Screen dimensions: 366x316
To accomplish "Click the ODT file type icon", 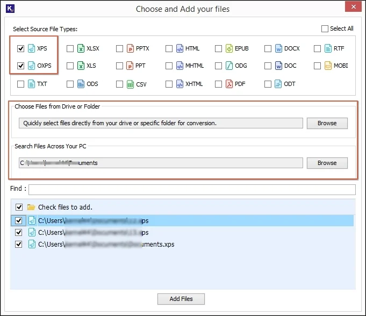I will [x=278, y=84].
